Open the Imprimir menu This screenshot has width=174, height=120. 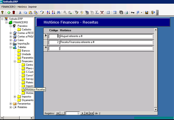pos(32,7)
